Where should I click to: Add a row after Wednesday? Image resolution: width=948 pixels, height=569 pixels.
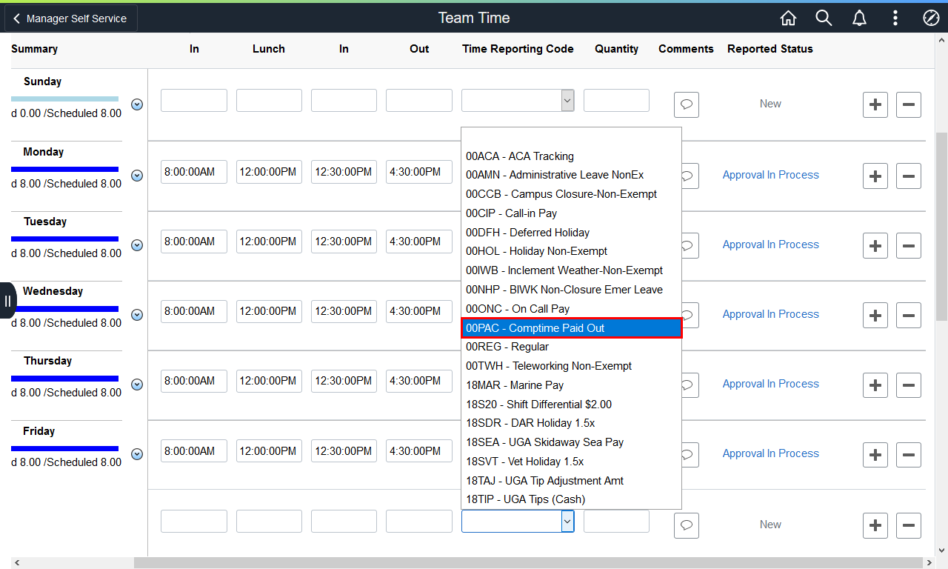pos(876,316)
